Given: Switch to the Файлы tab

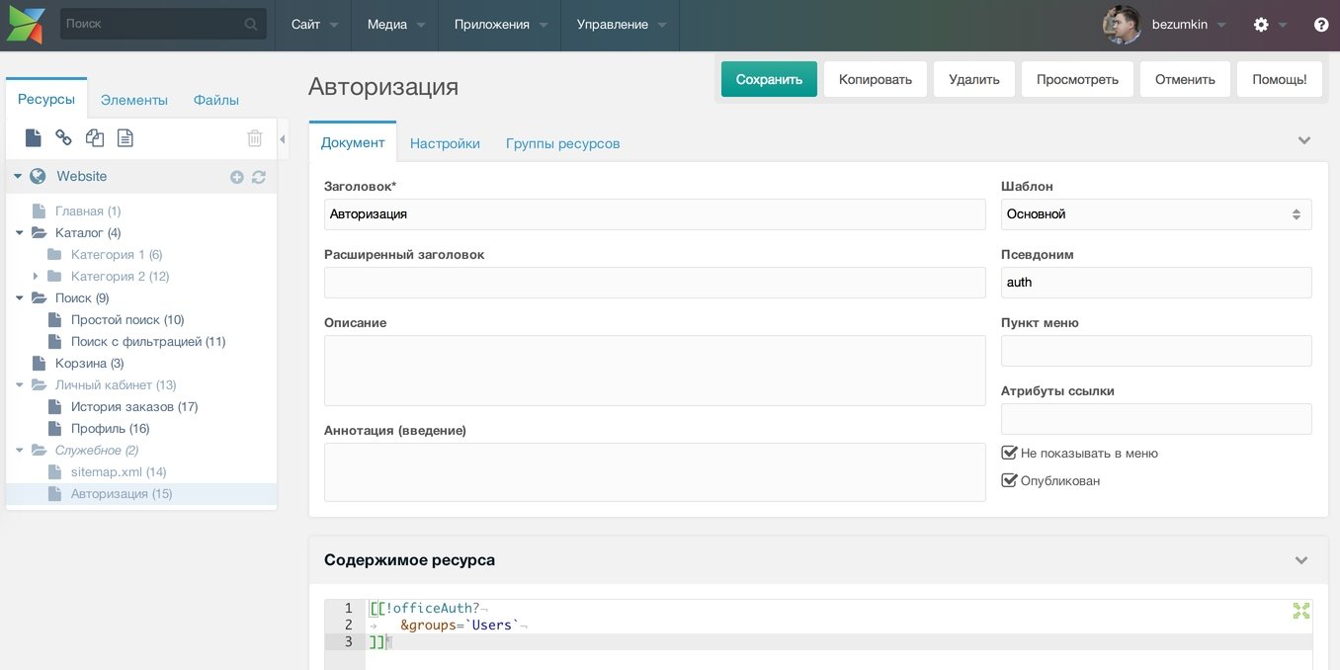Looking at the screenshot, I should pos(216,100).
